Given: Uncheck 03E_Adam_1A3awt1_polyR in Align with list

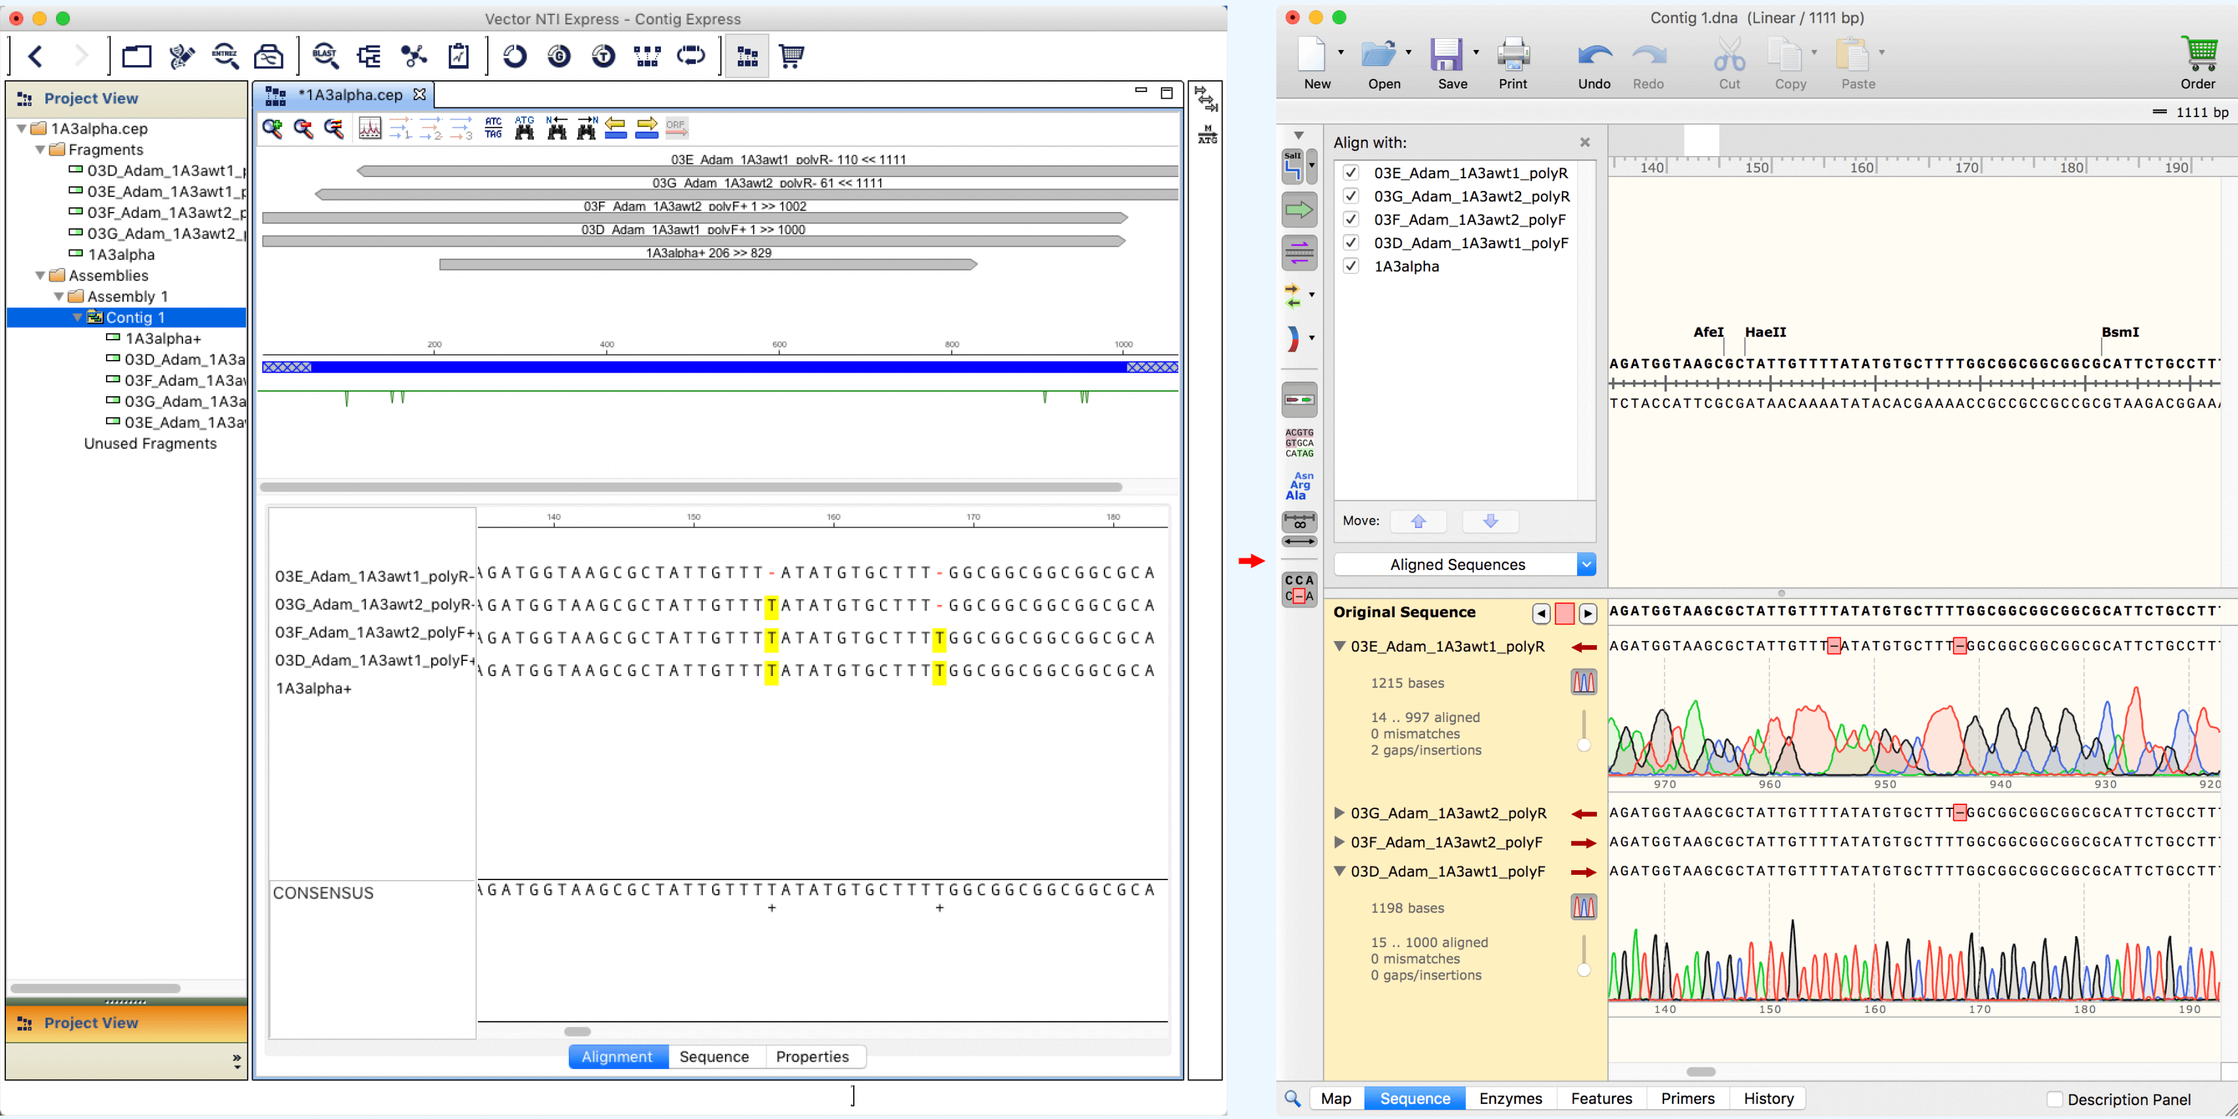Looking at the screenshot, I should click(x=1351, y=173).
